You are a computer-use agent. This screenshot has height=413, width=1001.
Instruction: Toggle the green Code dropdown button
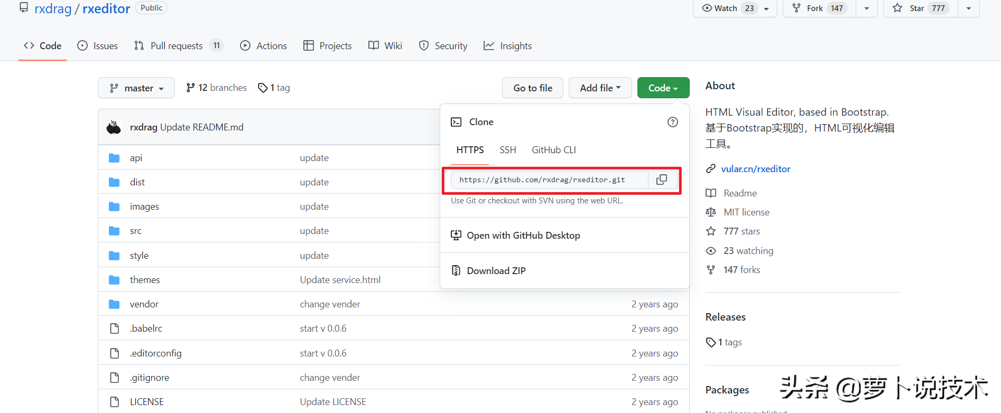[663, 88]
